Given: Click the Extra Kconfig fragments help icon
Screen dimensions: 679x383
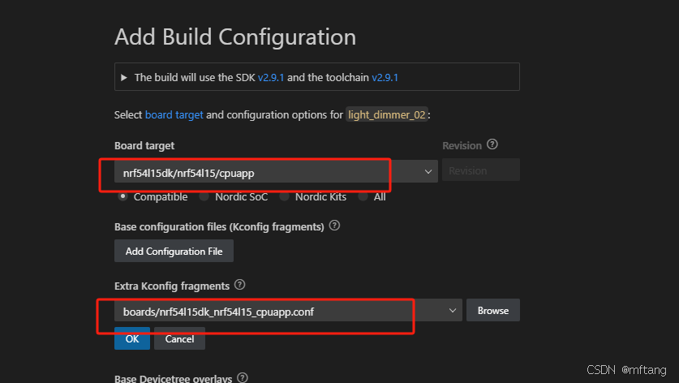Looking at the screenshot, I should [239, 285].
